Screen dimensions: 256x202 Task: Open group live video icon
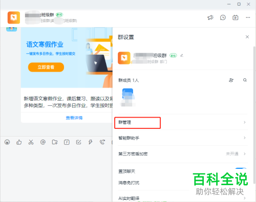pyautogui.click(x=236, y=17)
